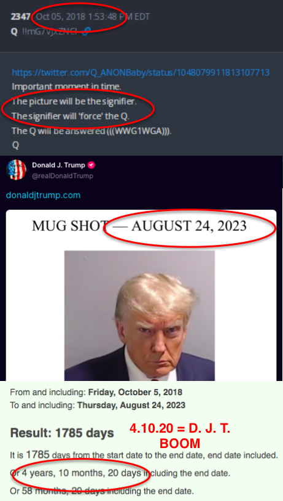Viewport: 283px width, 501px height.
Task: Click the pink verified badge next to the name
Action: [91, 165]
